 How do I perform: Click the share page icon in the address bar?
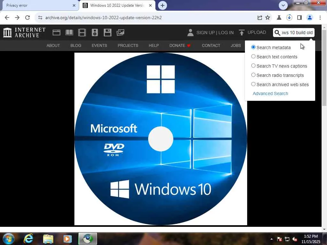[260, 18]
